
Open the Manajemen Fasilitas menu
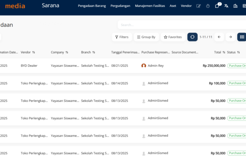(x=150, y=6)
